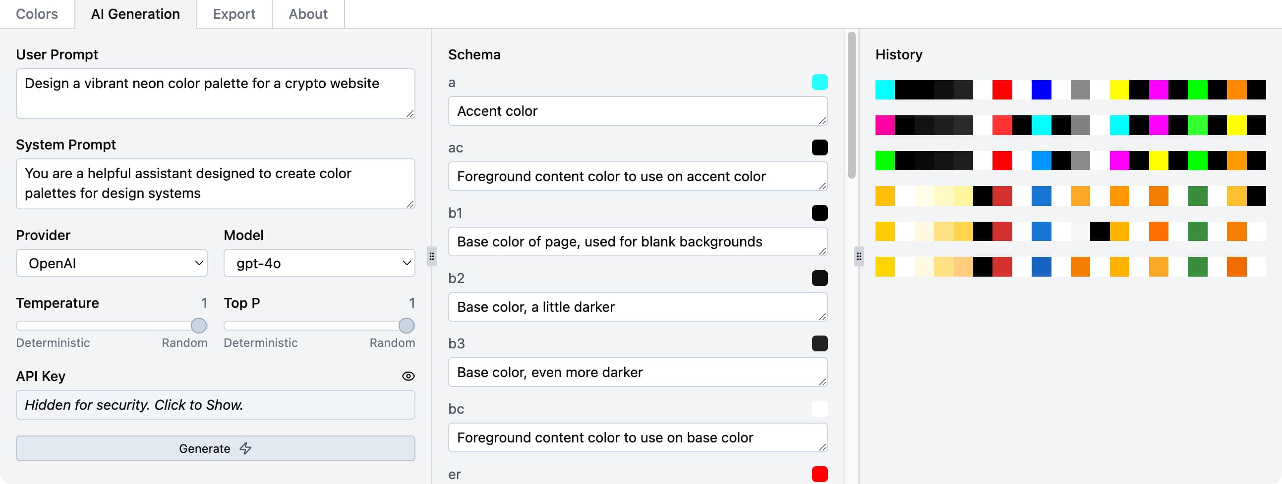Image resolution: width=1282 pixels, height=484 pixels.
Task: Toggle API key visibility eye icon
Action: coord(408,376)
